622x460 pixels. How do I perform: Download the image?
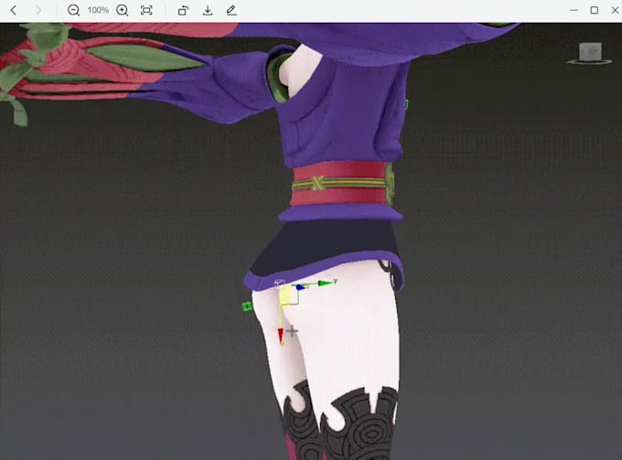[208, 10]
